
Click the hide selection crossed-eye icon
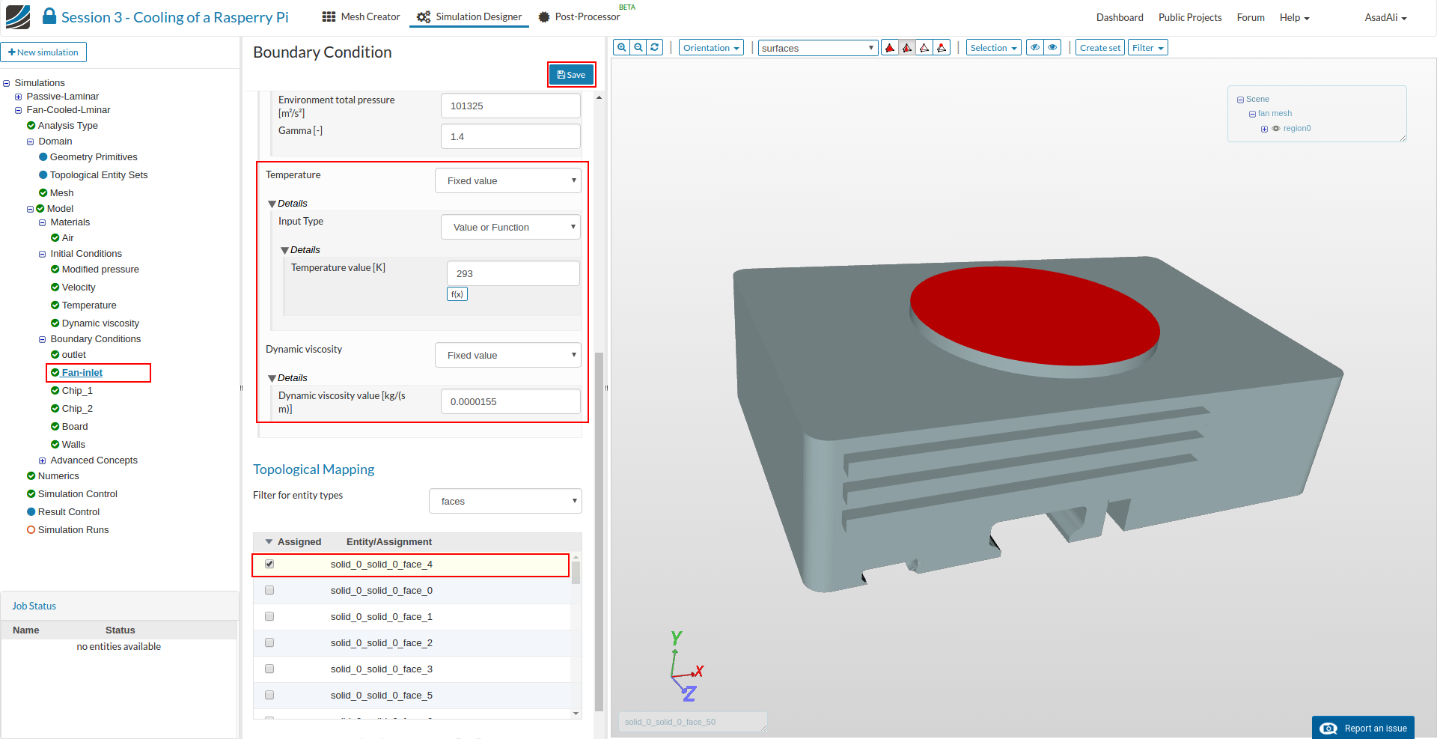point(1035,47)
